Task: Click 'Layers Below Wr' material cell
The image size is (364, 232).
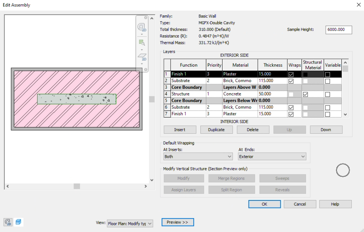Action: (x=240, y=101)
